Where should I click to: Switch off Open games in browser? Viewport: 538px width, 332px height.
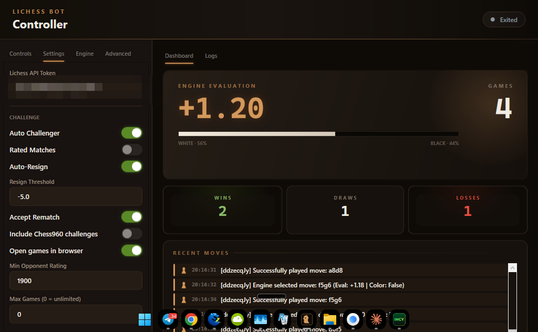pyautogui.click(x=132, y=251)
